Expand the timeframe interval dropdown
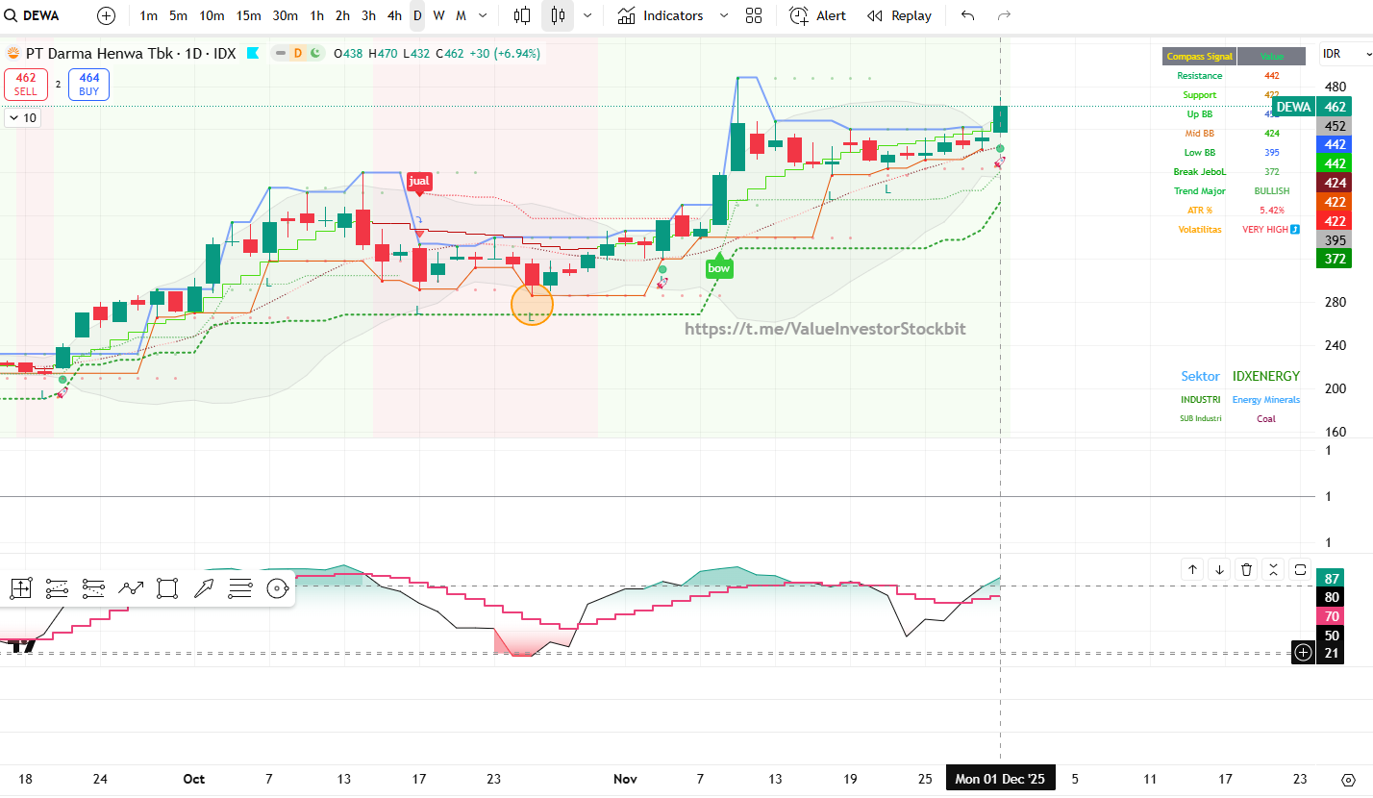Screen dimensions: 1373x798 483,15
